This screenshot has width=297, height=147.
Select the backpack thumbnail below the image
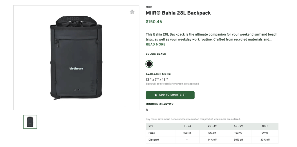[30, 122]
